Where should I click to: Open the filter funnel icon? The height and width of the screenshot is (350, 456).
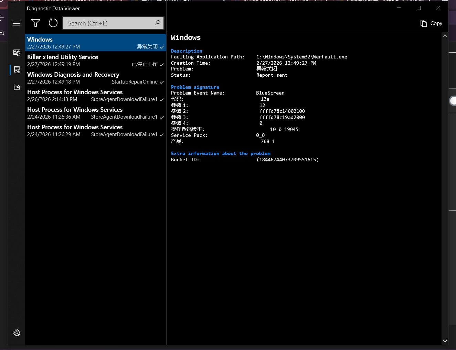tap(35, 23)
